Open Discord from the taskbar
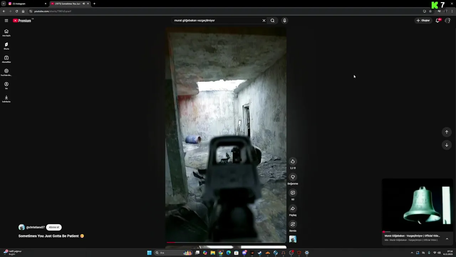 pyautogui.click(x=244, y=253)
